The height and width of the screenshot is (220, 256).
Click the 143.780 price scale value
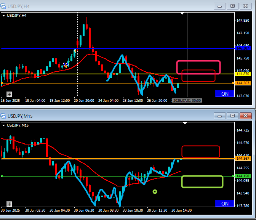pyautogui.click(x=243, y=206)
